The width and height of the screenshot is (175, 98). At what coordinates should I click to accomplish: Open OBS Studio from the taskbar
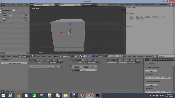(98, 96)
